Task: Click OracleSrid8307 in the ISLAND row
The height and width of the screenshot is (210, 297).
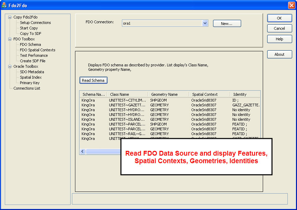Action: [203, 120]
